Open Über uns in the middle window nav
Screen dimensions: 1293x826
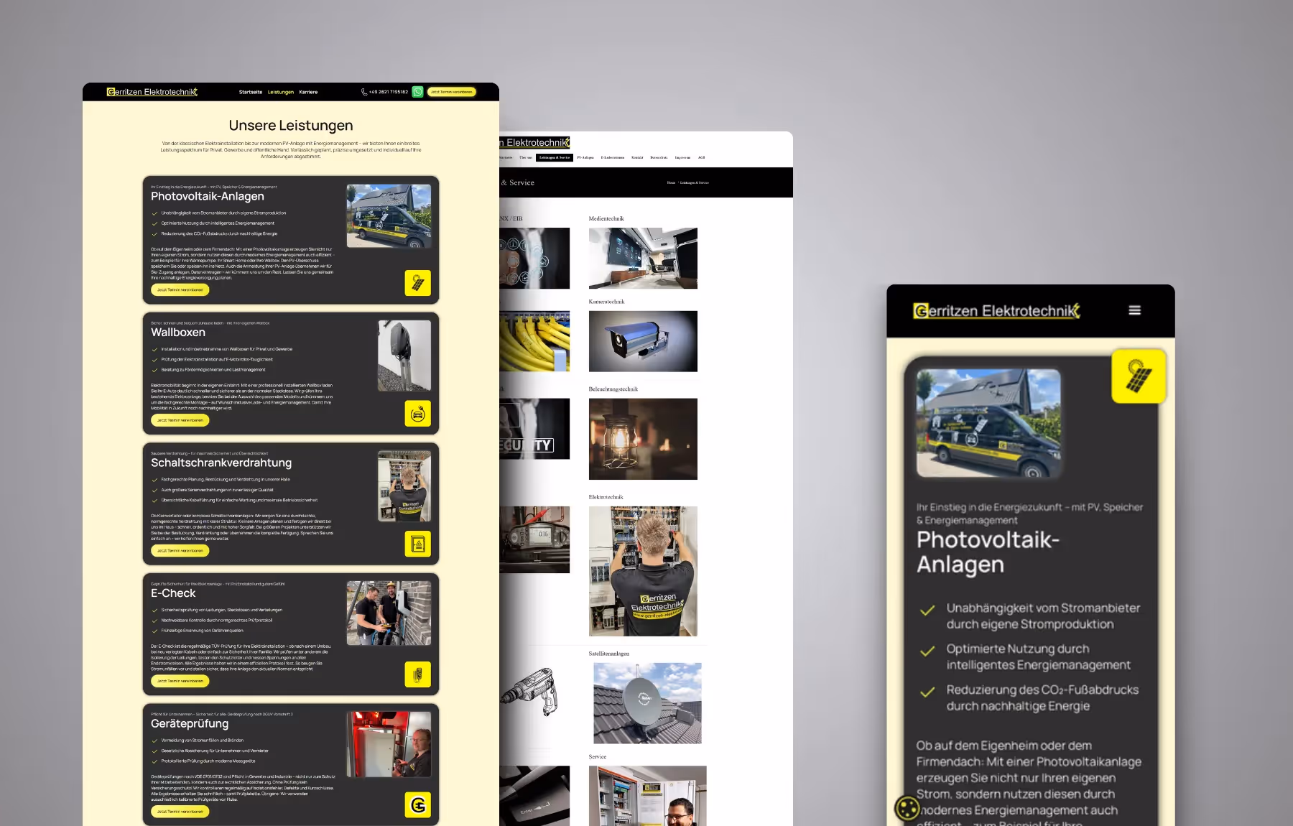click(526, 157)
